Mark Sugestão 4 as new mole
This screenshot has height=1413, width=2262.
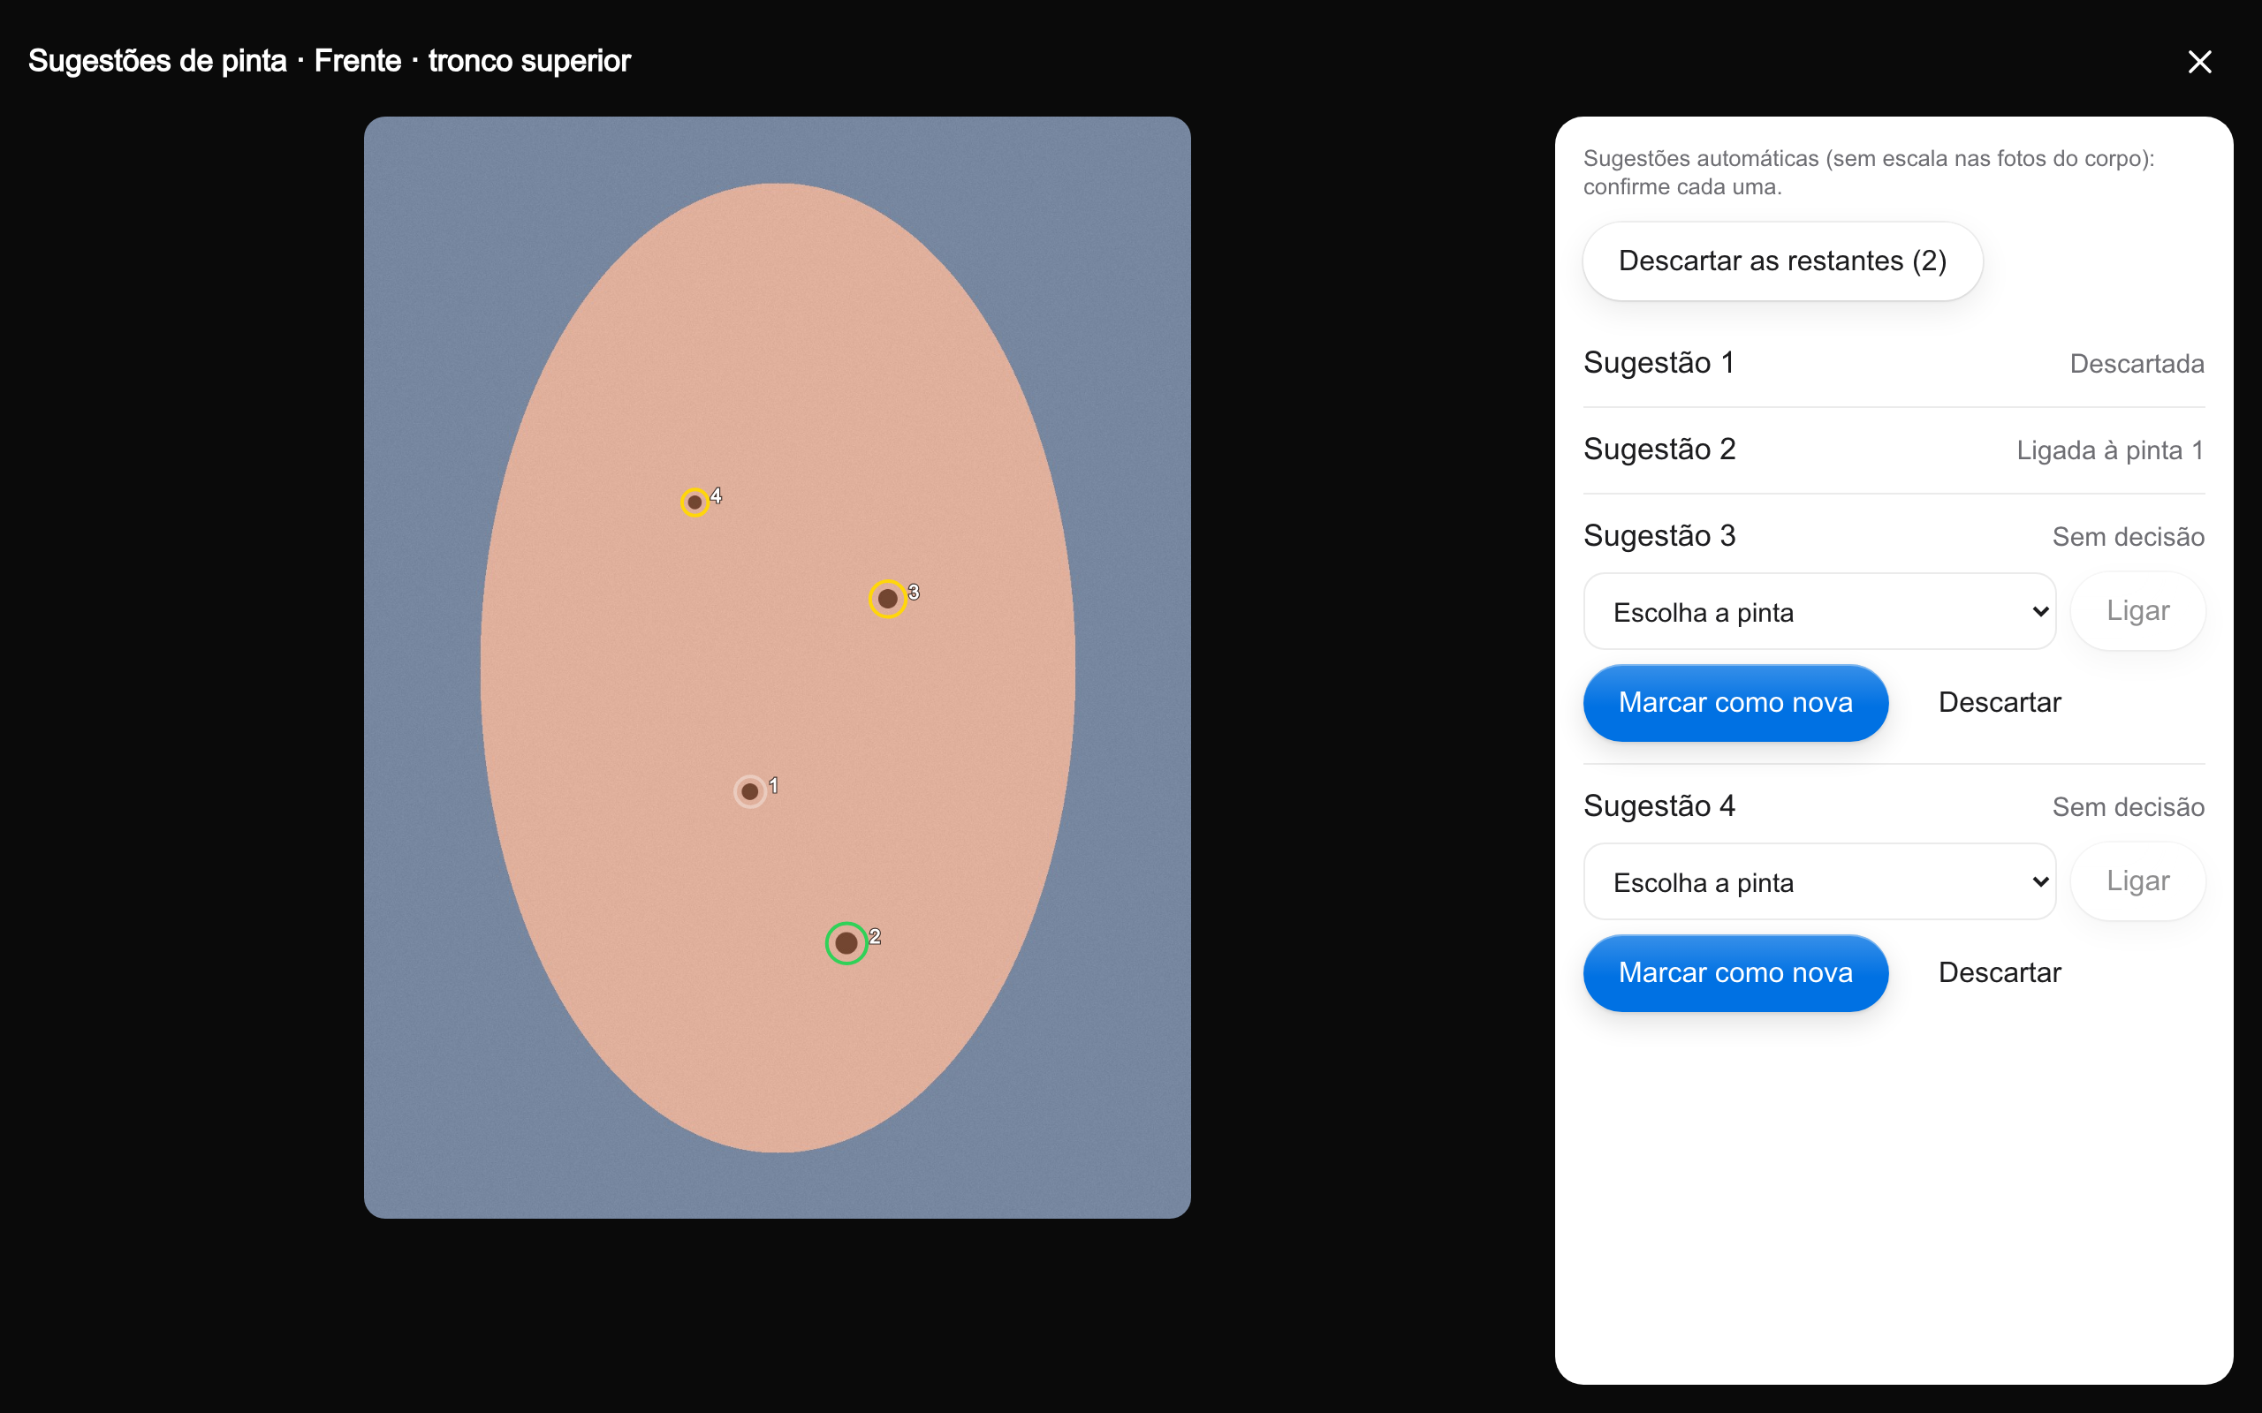[1735, 973]
